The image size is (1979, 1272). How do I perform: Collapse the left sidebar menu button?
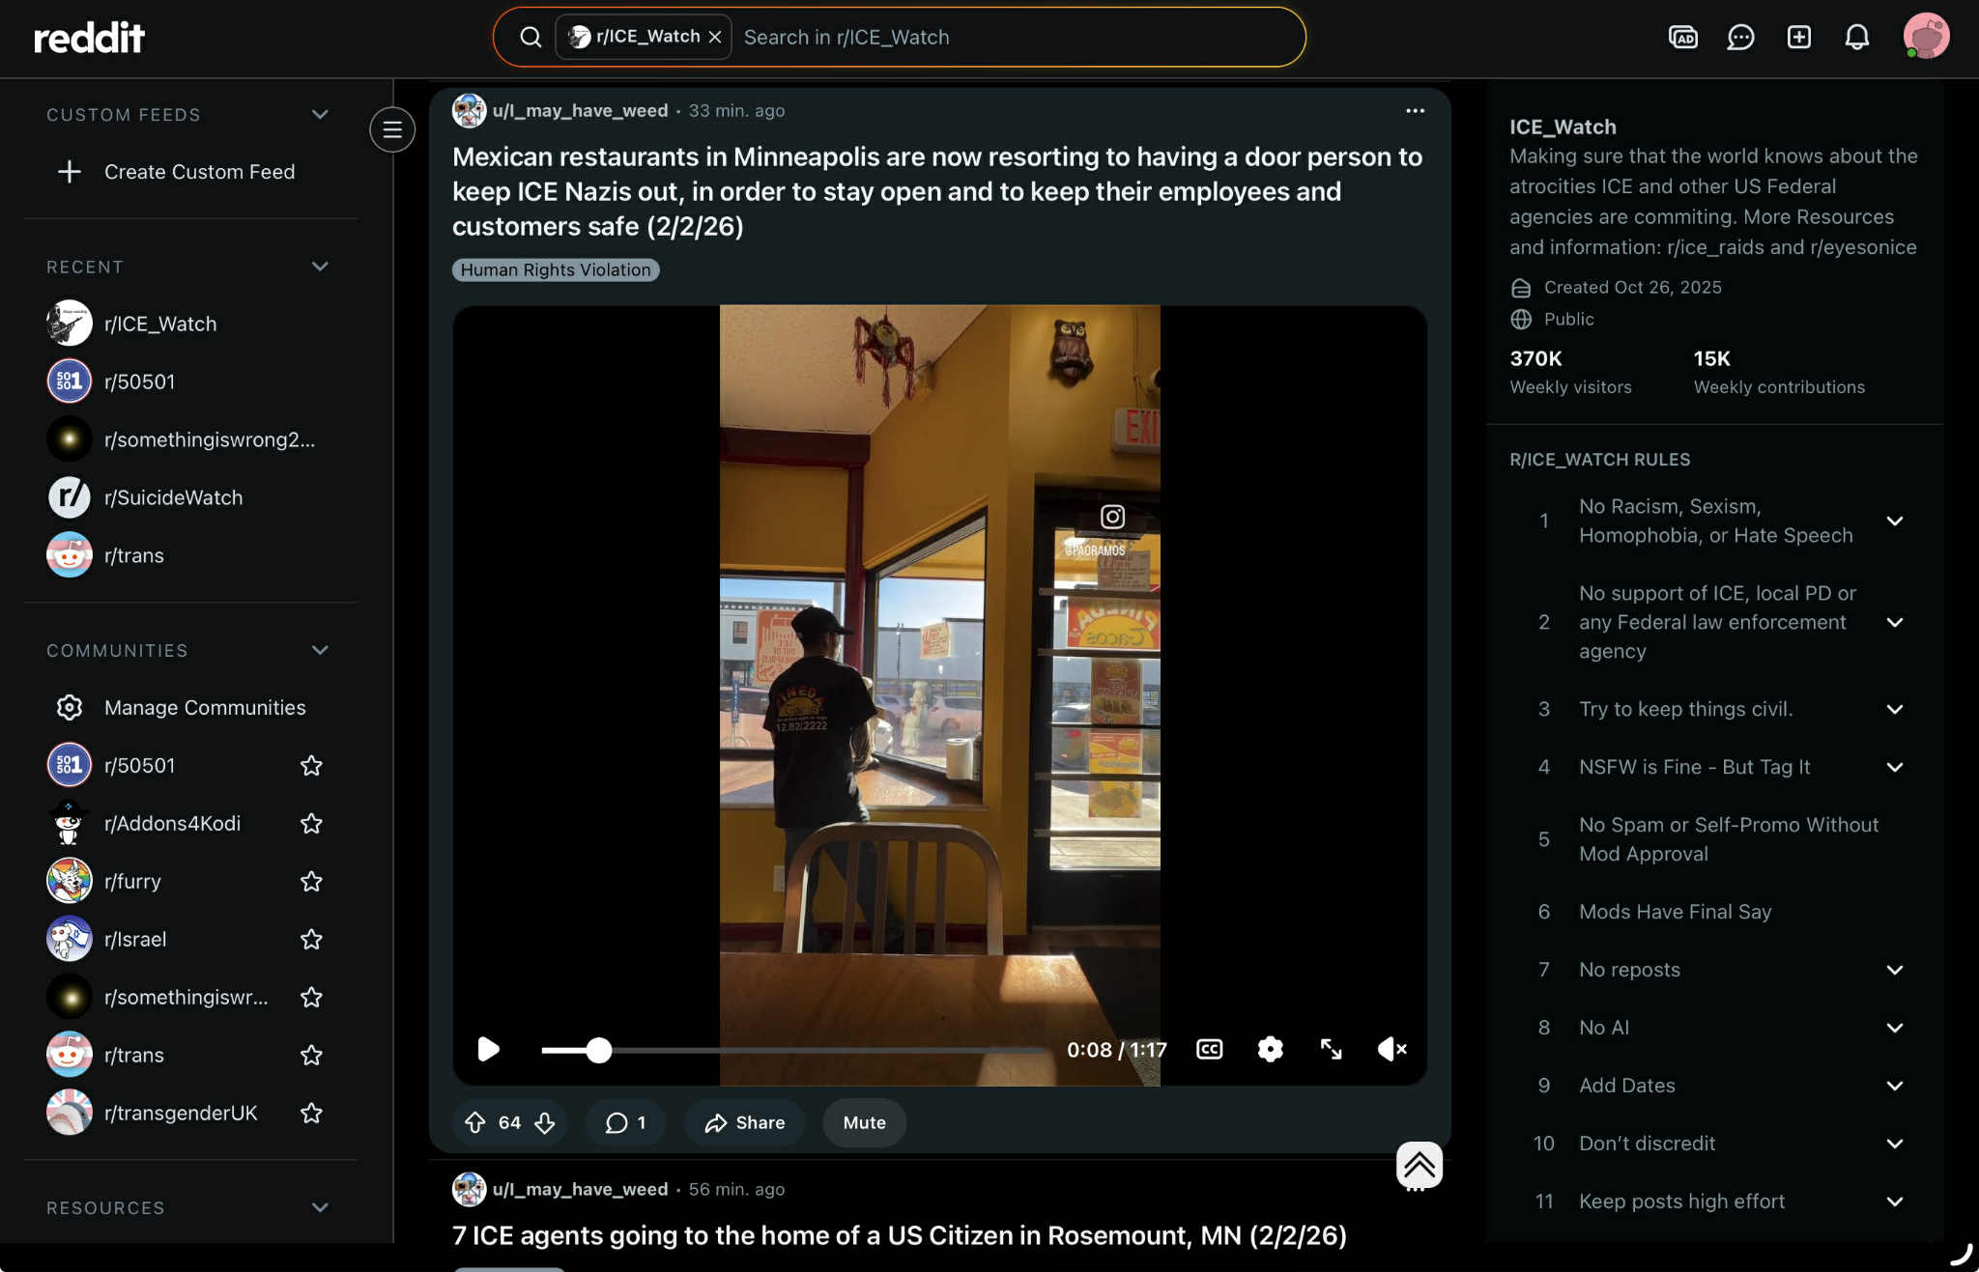392,129
